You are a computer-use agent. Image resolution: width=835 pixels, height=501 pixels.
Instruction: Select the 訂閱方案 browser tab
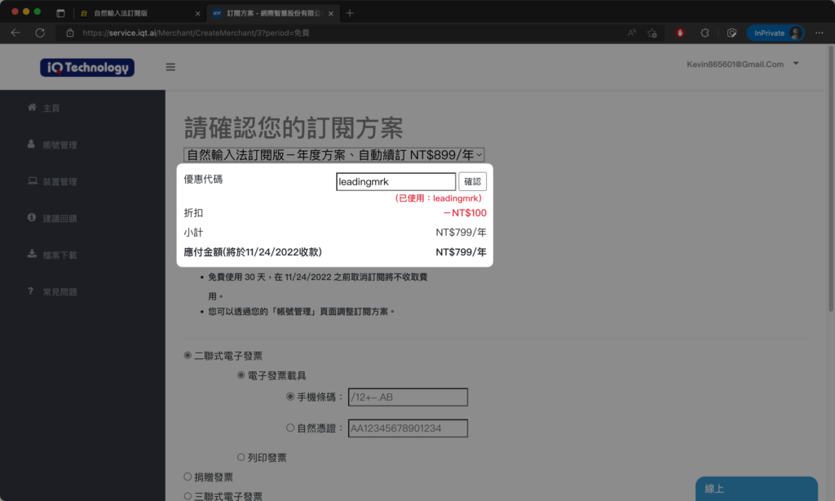click(x=274, y=13)
